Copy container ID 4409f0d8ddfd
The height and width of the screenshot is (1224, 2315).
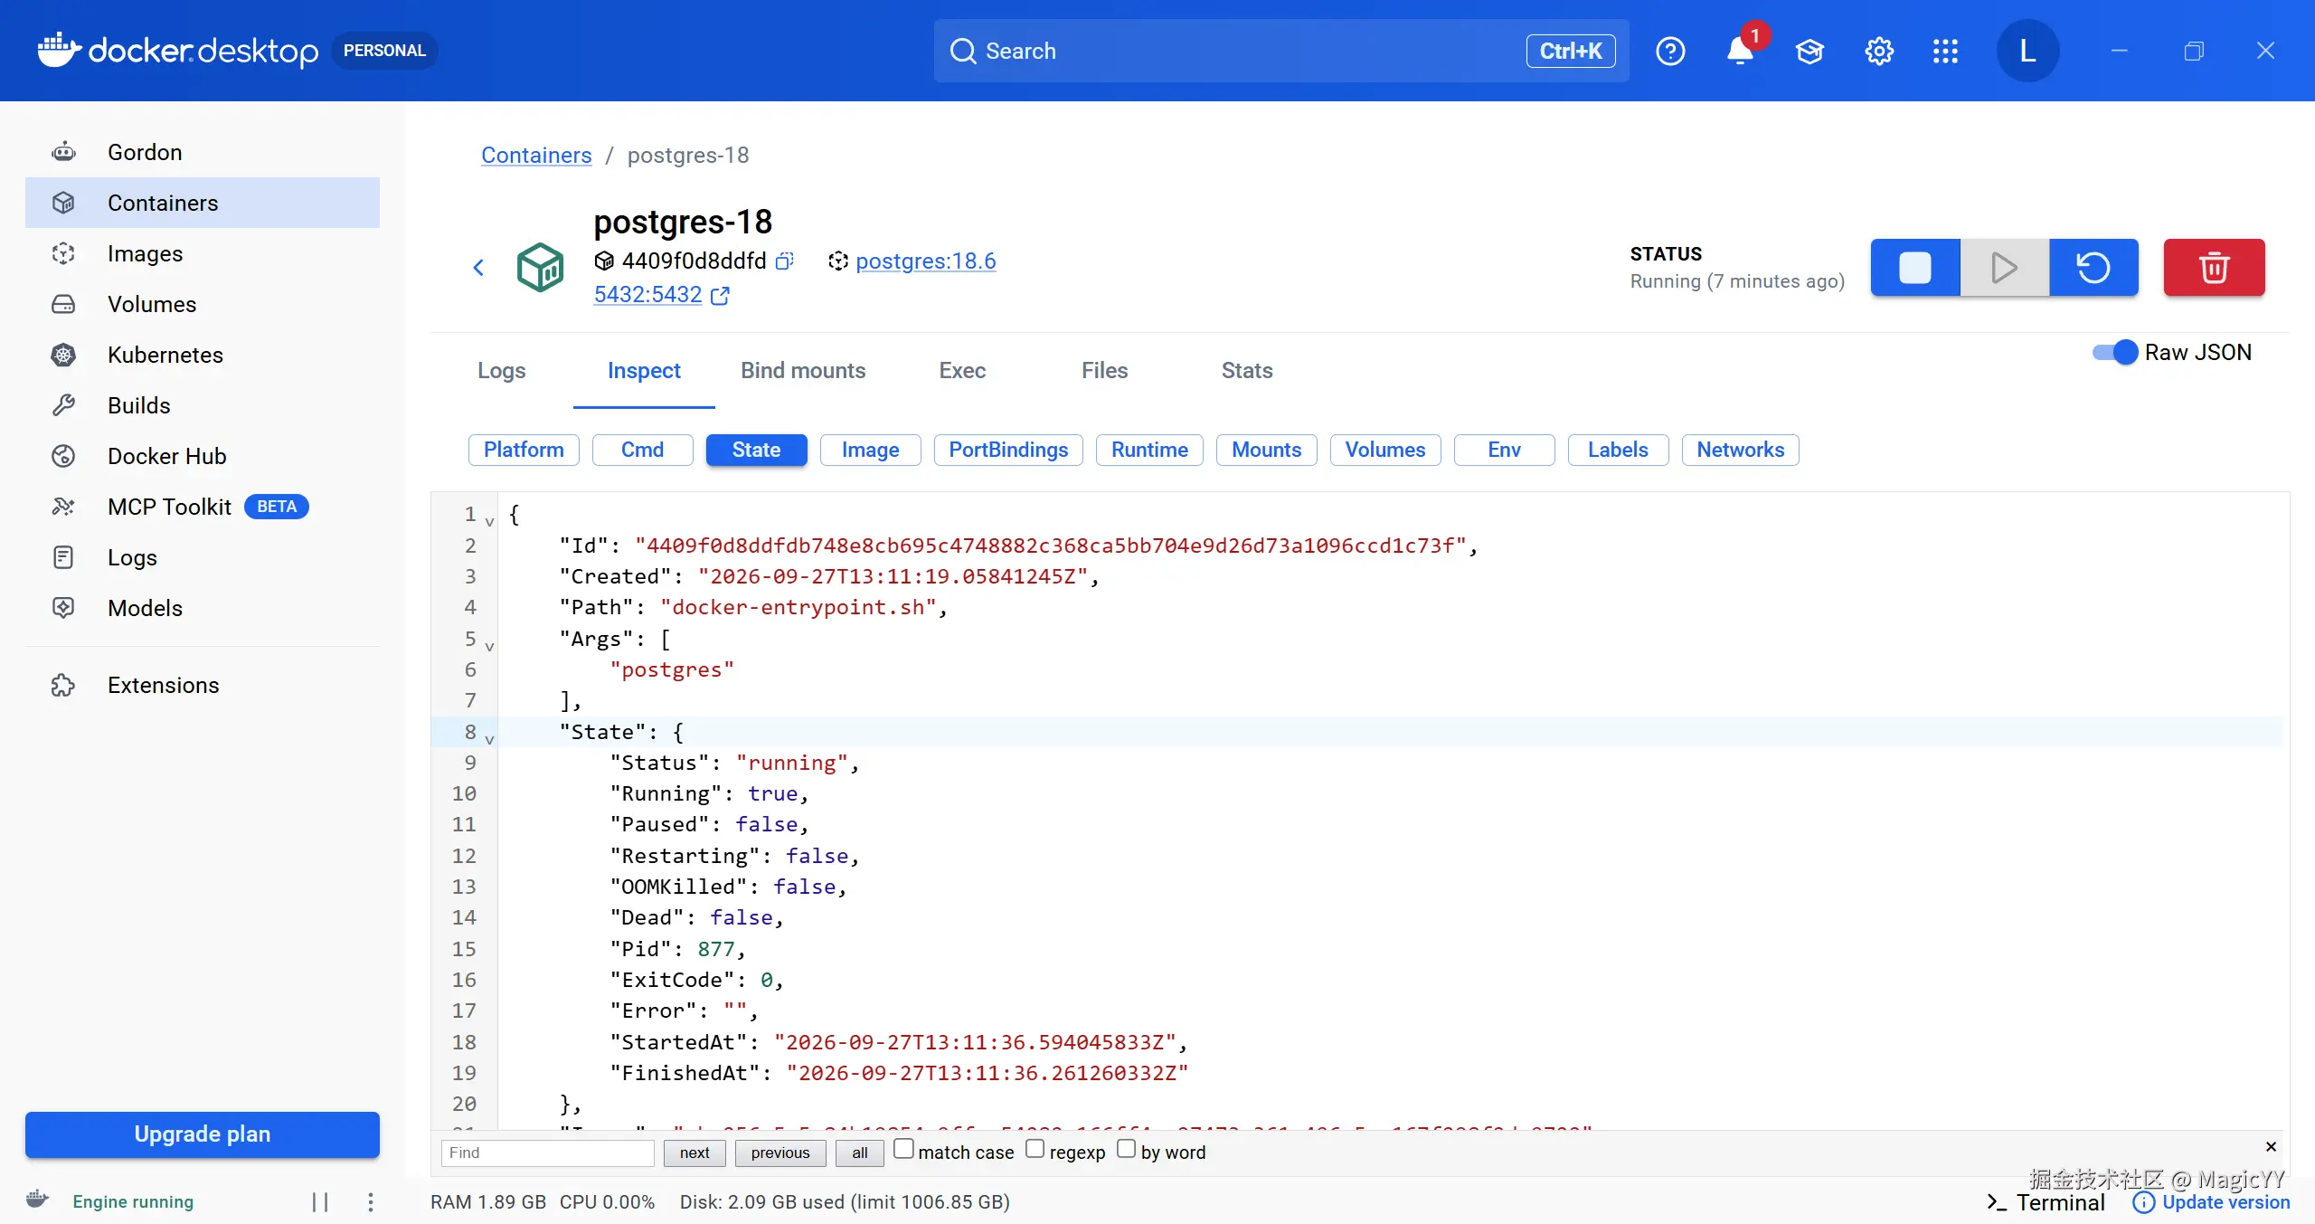pyautogui.click(x=785, y=261)
